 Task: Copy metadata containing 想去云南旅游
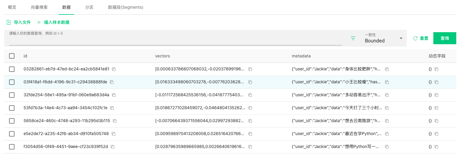tap(387, 121)
